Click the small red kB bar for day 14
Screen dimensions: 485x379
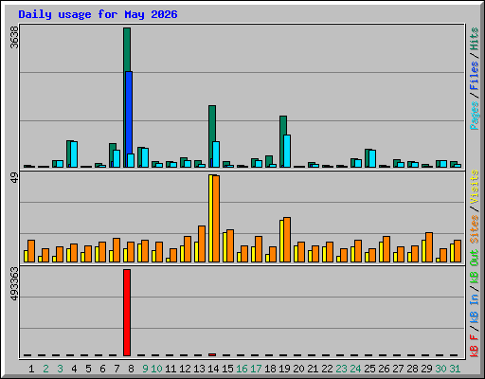coord(212,354)
